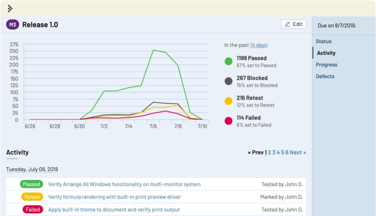
Task: Click the Prev pagination link
Action: pyautogui.click(x=256, y=152)
